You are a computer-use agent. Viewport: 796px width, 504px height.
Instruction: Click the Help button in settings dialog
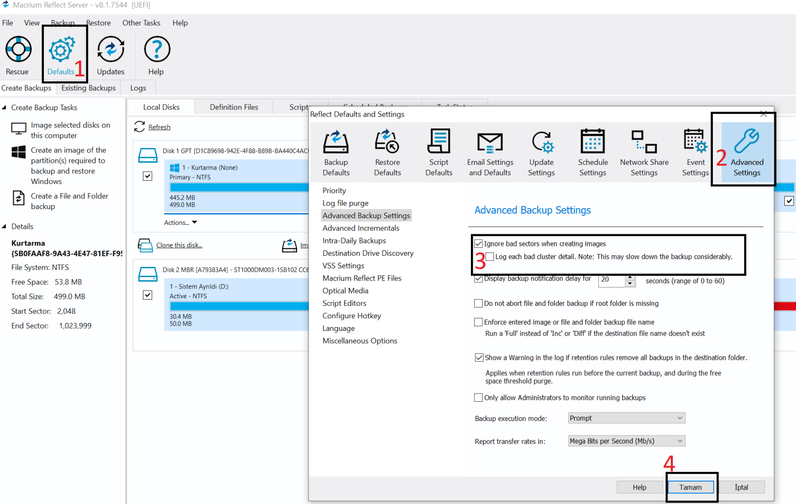(640, 487)
